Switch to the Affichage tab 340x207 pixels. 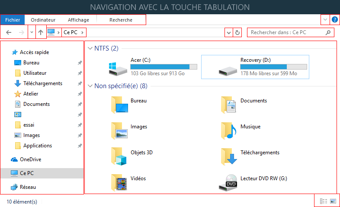78,20
